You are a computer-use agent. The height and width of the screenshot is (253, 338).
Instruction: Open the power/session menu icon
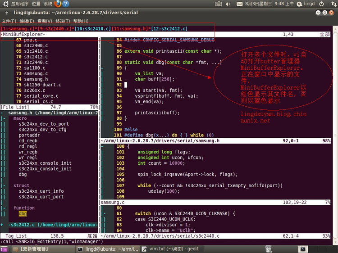321,4
